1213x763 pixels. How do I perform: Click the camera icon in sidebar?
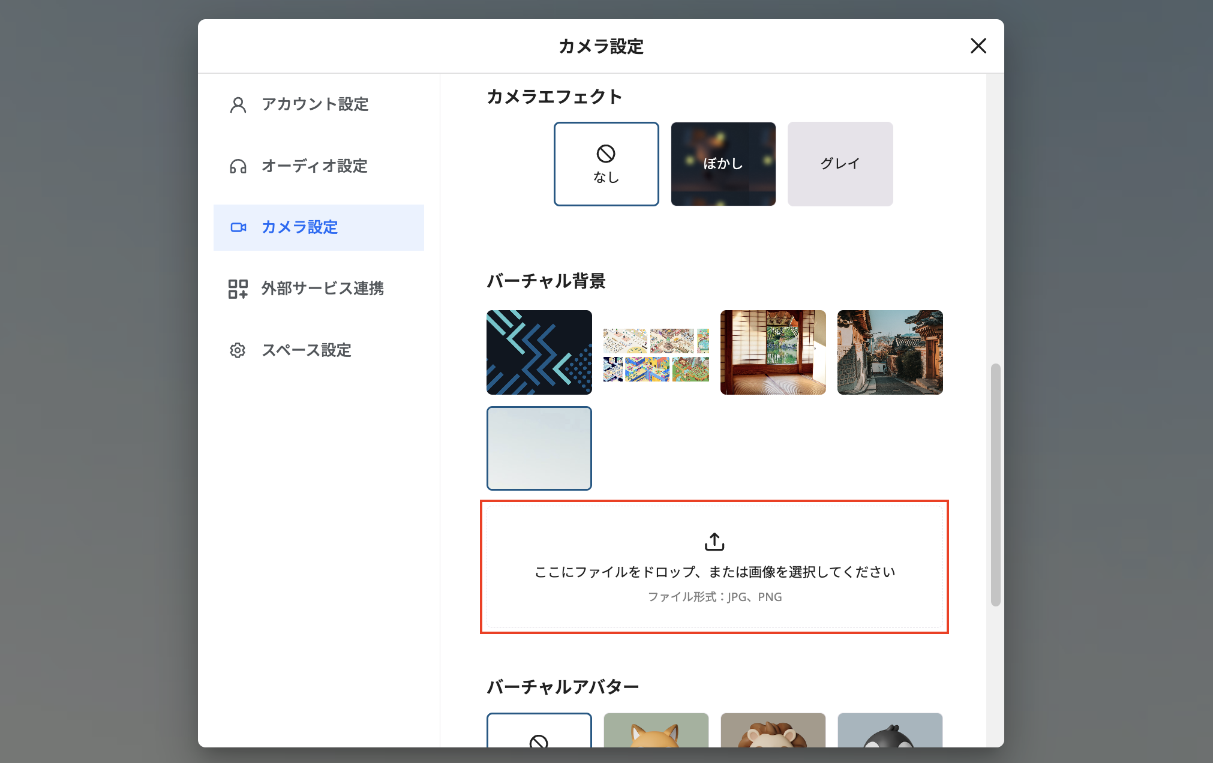click(x=238, y=227)
